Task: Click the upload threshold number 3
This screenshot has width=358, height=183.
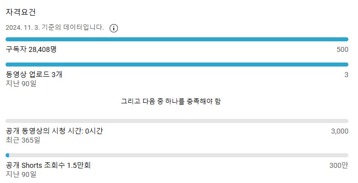Action: 346,75
